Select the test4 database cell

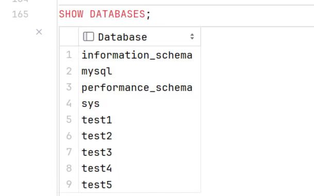pyautogui.click(x=140, y=168)
